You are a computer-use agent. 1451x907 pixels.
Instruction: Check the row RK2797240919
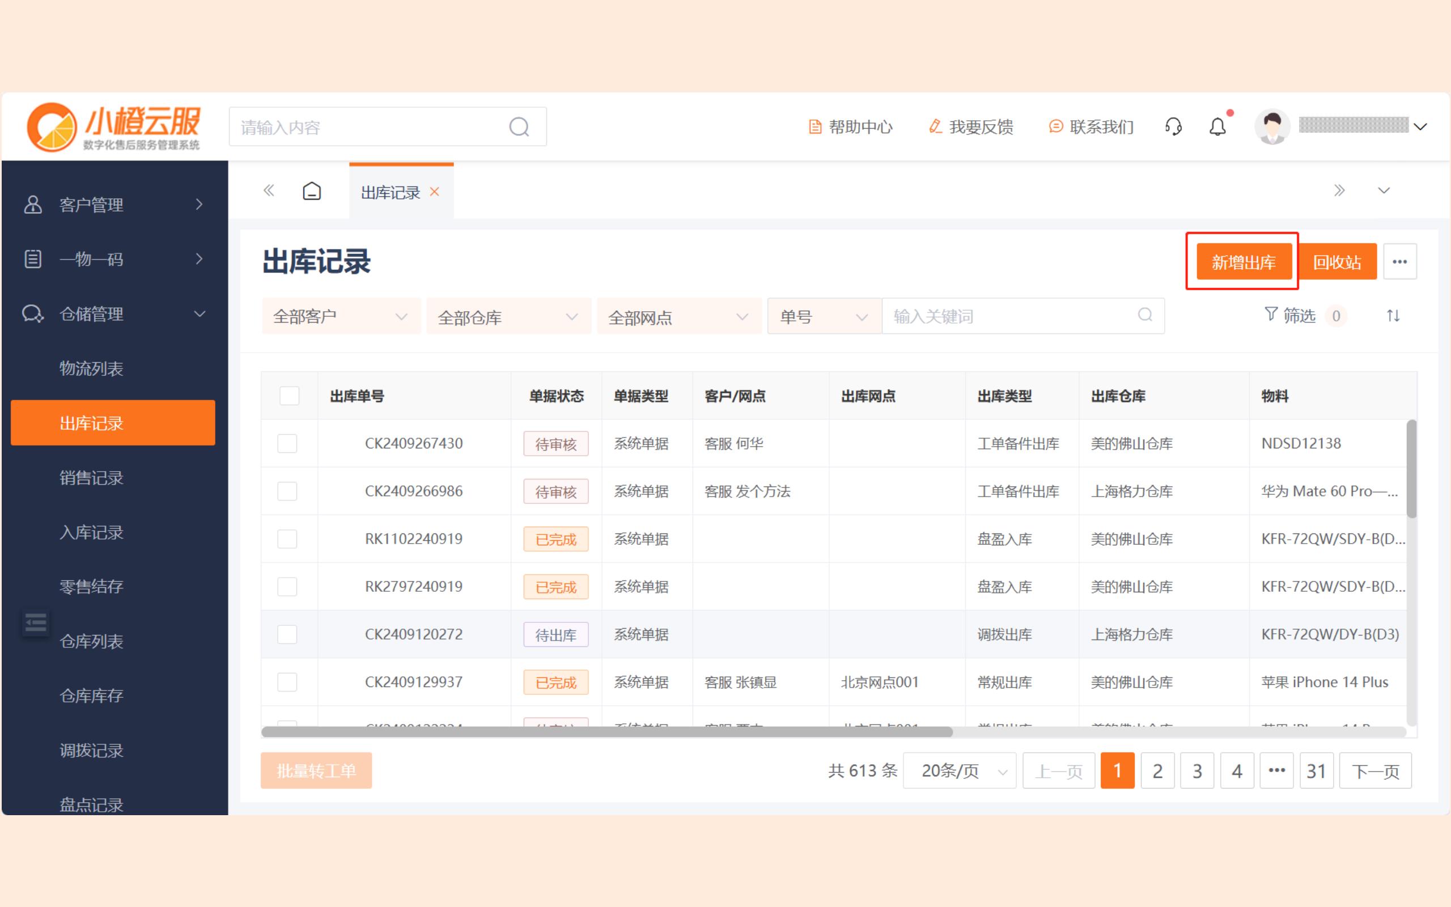287,587
